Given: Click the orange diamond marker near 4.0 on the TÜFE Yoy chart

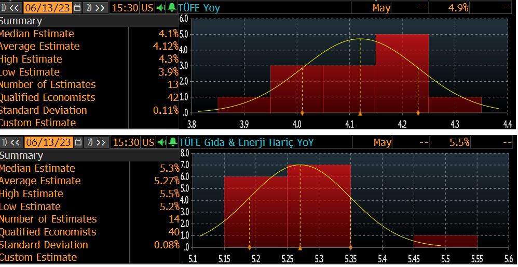Looking at the screenshot, I should click(x=302, y=113).
